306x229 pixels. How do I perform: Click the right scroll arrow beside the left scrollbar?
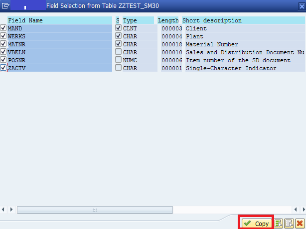11,210
